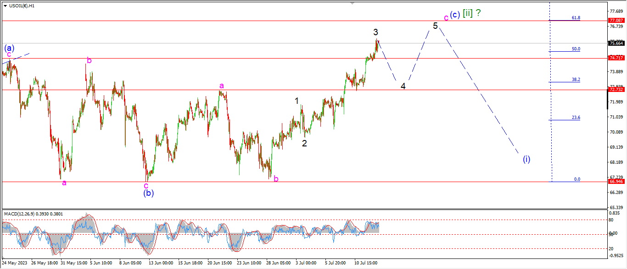Click the 61.8 Fibonacci level label
This screenshot has height=269, width=627.
576,17
